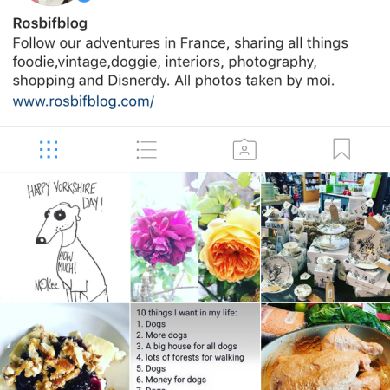This screenshot has width=390, height=390.
Task: Tap the 'All photos taken by moi' line
Action: tap(255, 81)
